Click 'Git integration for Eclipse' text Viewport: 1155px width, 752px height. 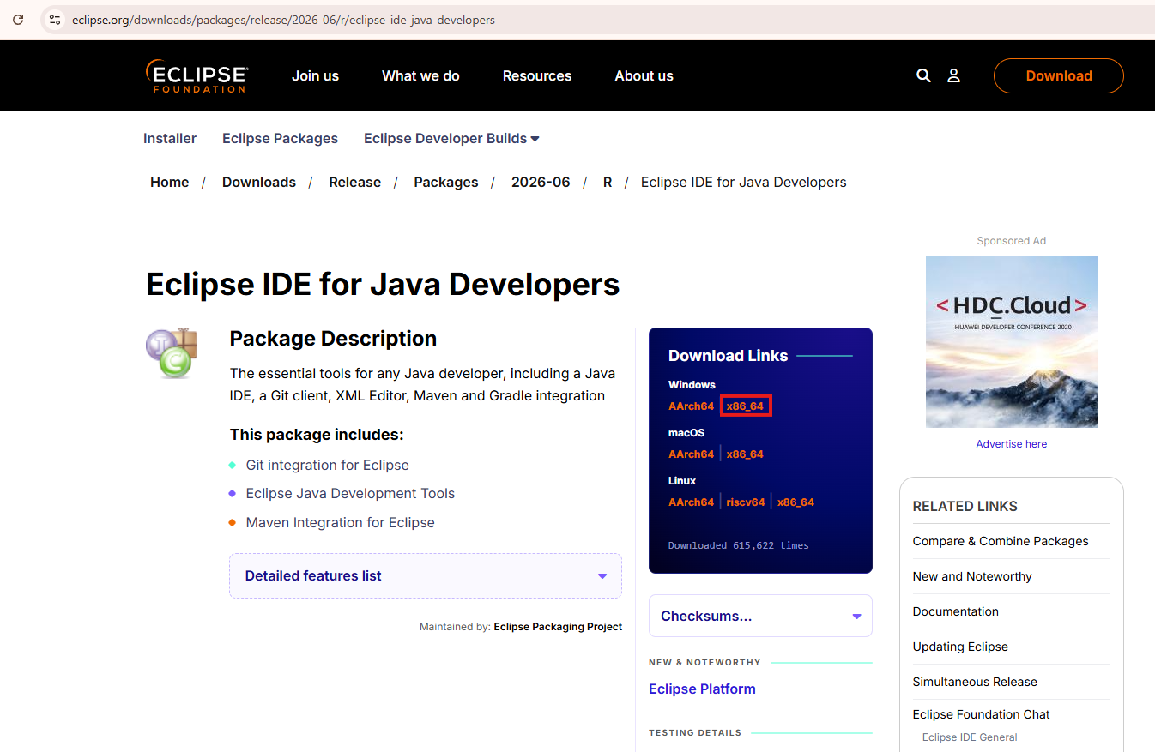(327, 465)
